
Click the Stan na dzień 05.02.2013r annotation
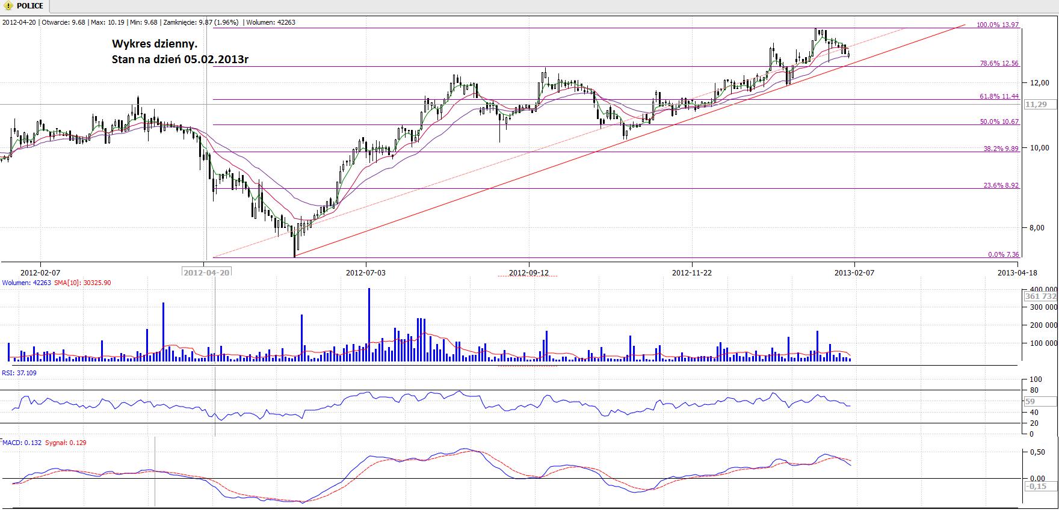pos(180,60)
